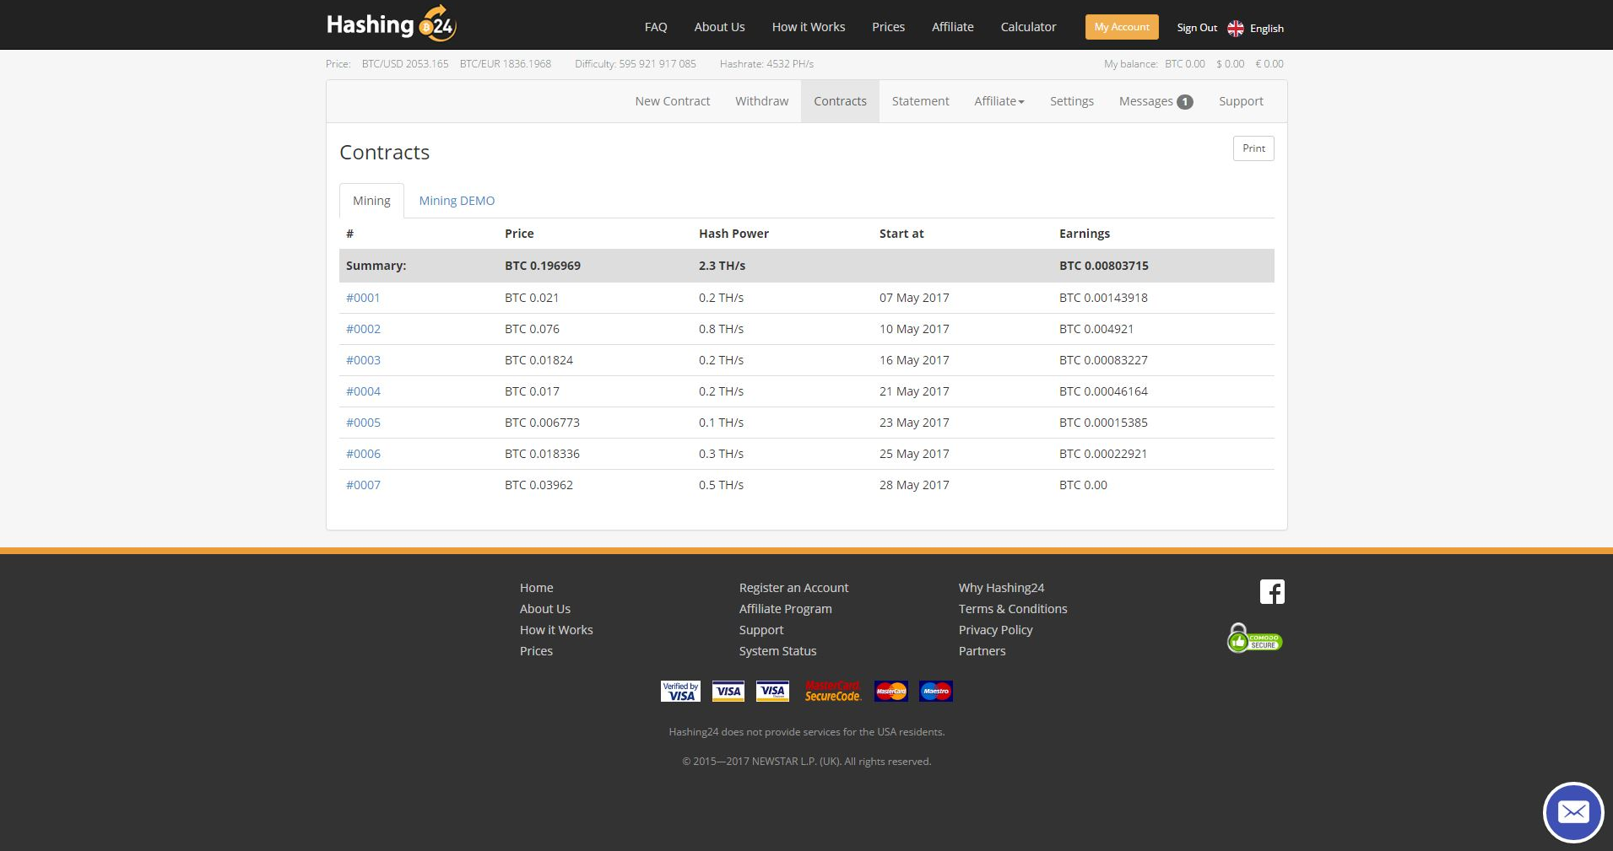
Task: Click the Print button
Action: tap(1253, 148)
